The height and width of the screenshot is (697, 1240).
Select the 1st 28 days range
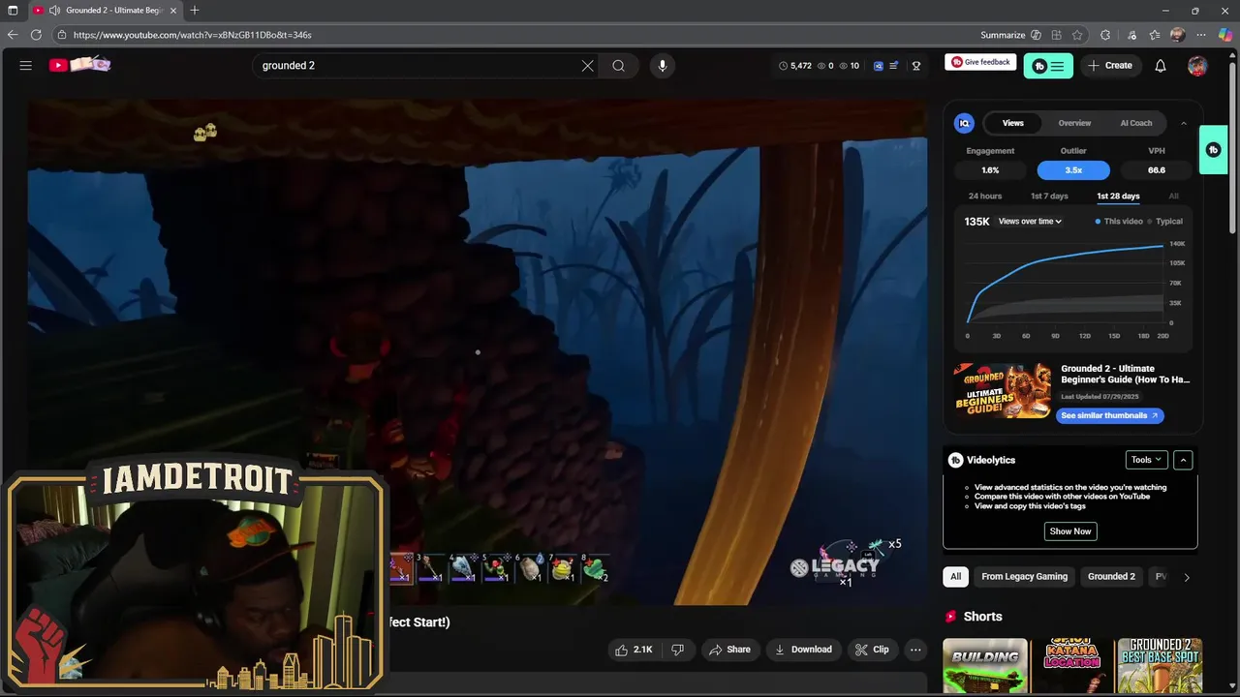point(1118,197)
